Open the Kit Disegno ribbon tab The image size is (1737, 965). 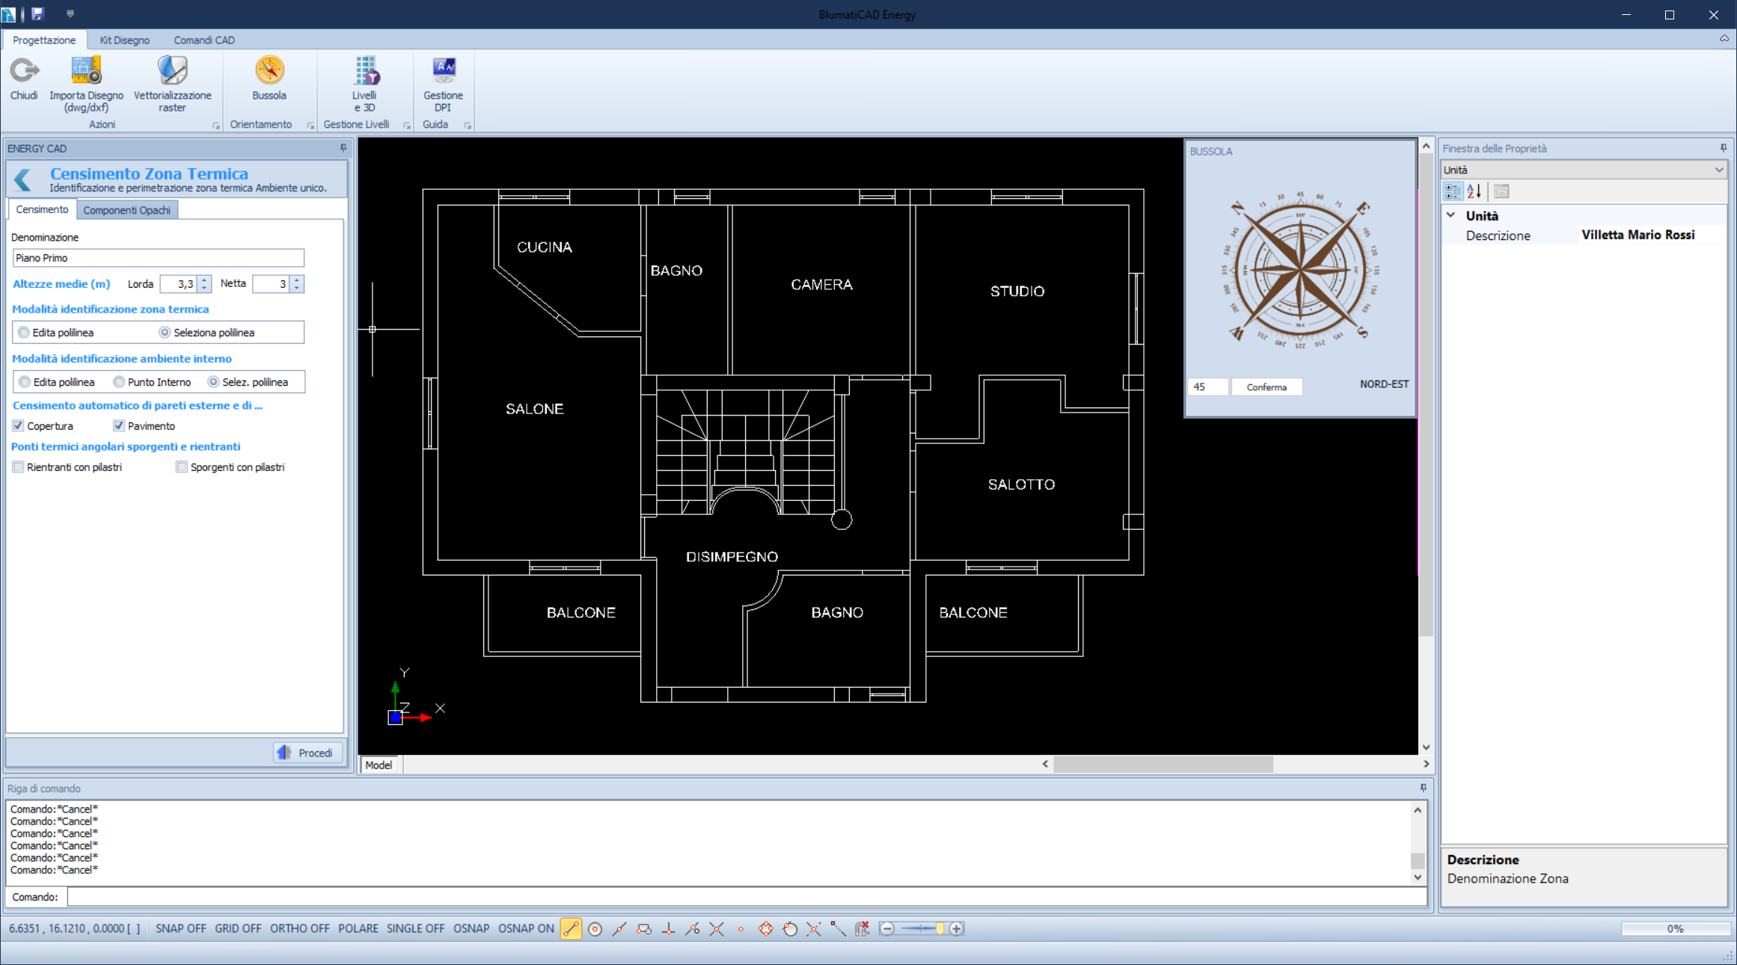tap(124, 40)
